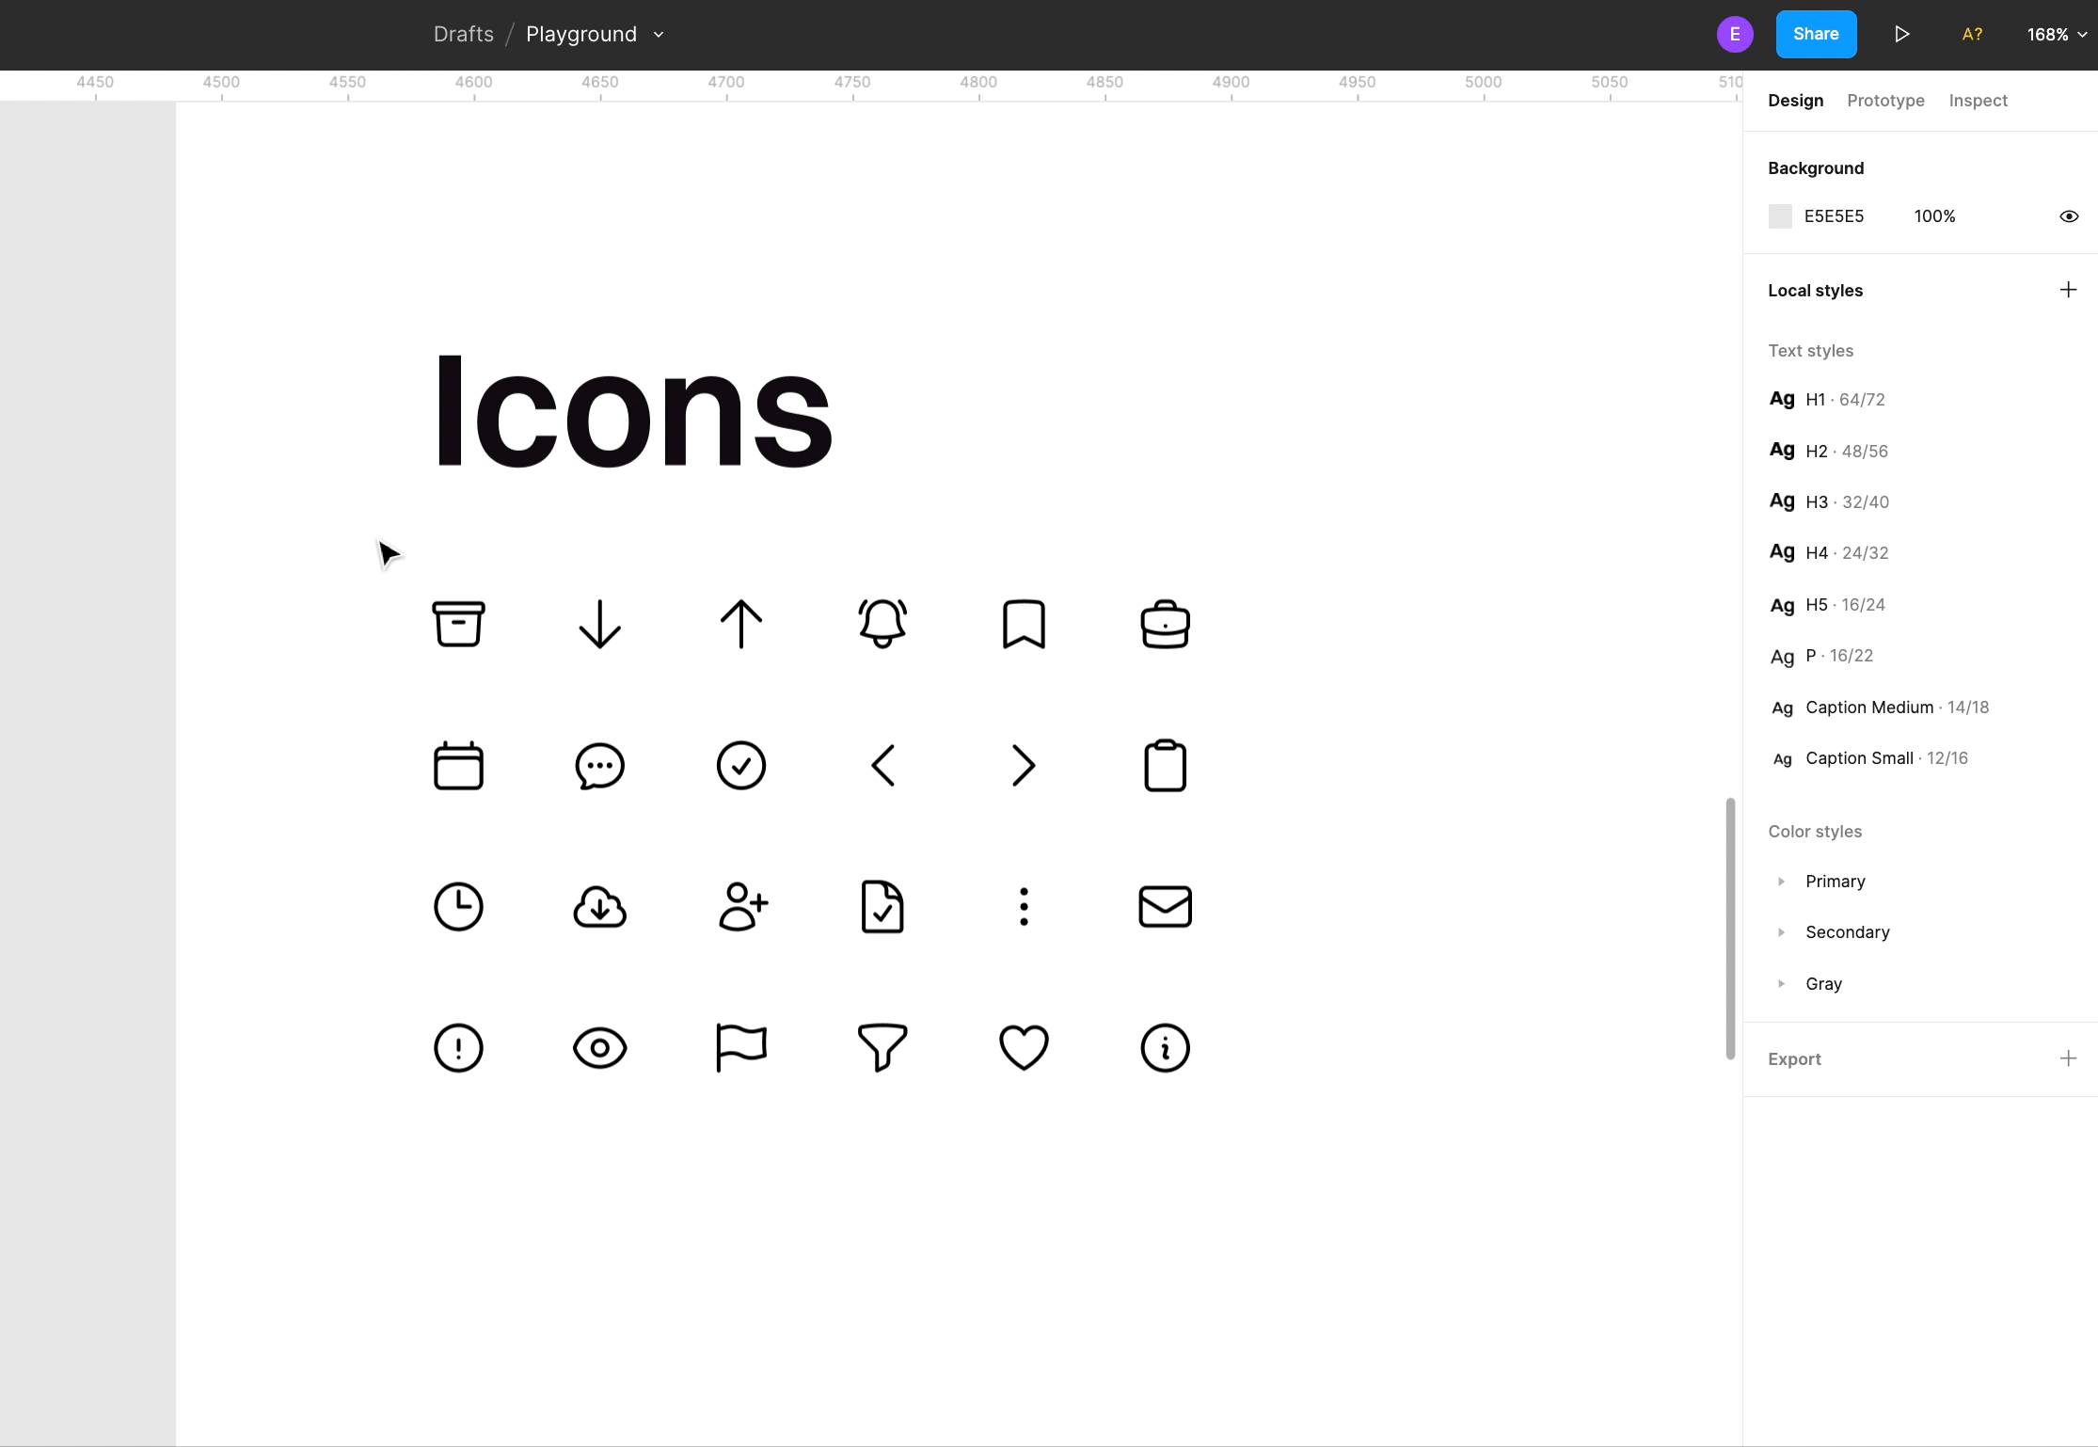Image resolution: width=2098 pixels, height=1447 pixels.
Task: Select the chat bubble icon on canvas
Action: pos(599,765)
